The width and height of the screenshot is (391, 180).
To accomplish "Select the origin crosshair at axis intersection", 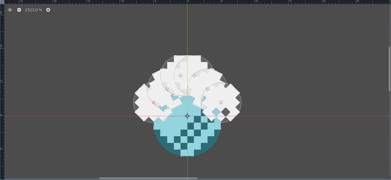I will [187, 116].
